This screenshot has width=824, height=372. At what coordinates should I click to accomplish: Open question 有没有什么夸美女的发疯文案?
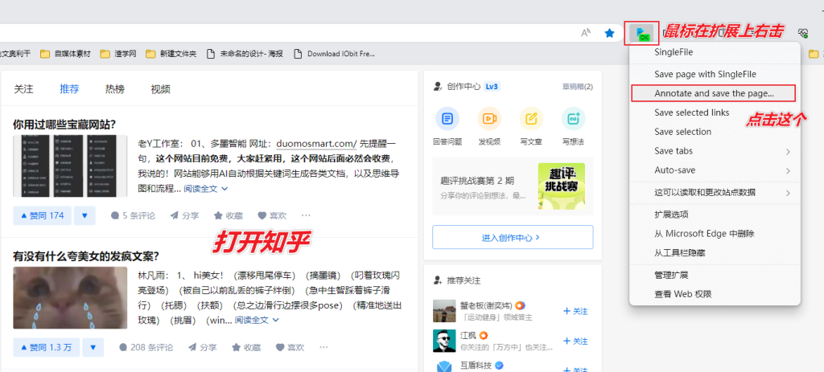[x=86, y=256]
